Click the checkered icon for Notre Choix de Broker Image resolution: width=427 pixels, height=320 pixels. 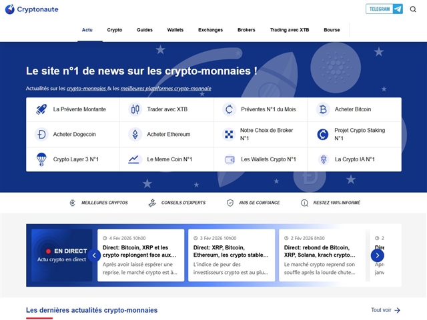(x=229, y=135)
